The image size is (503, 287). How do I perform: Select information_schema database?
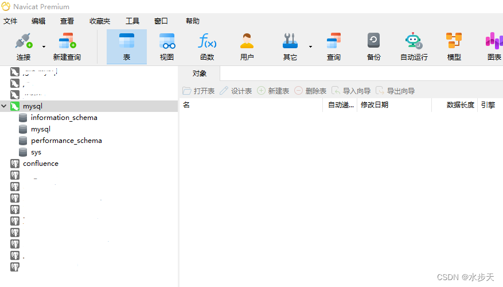(x=64, y=118)
